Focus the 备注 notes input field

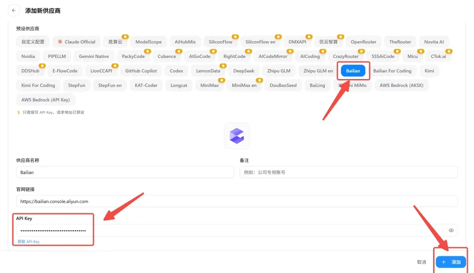pos(348,172)
